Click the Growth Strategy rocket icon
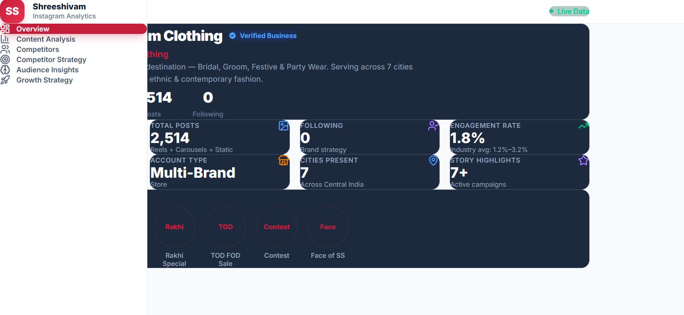Image resolution: width=684 pixels, height=315 pixels. pyautogui.click(x=5, y=80)
